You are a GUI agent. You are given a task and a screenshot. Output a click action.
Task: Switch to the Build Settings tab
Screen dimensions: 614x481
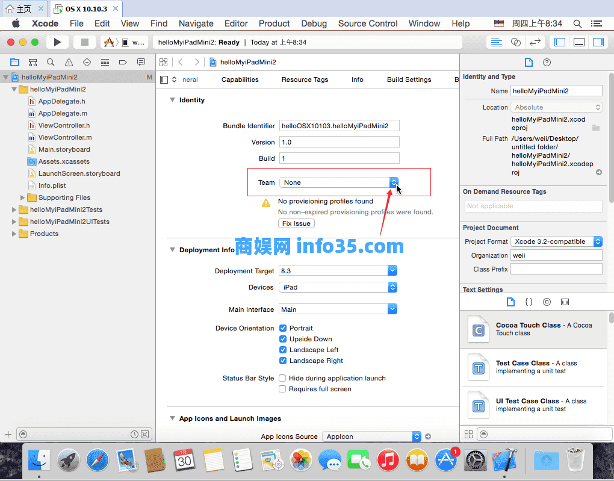click(x=409, y=79)
